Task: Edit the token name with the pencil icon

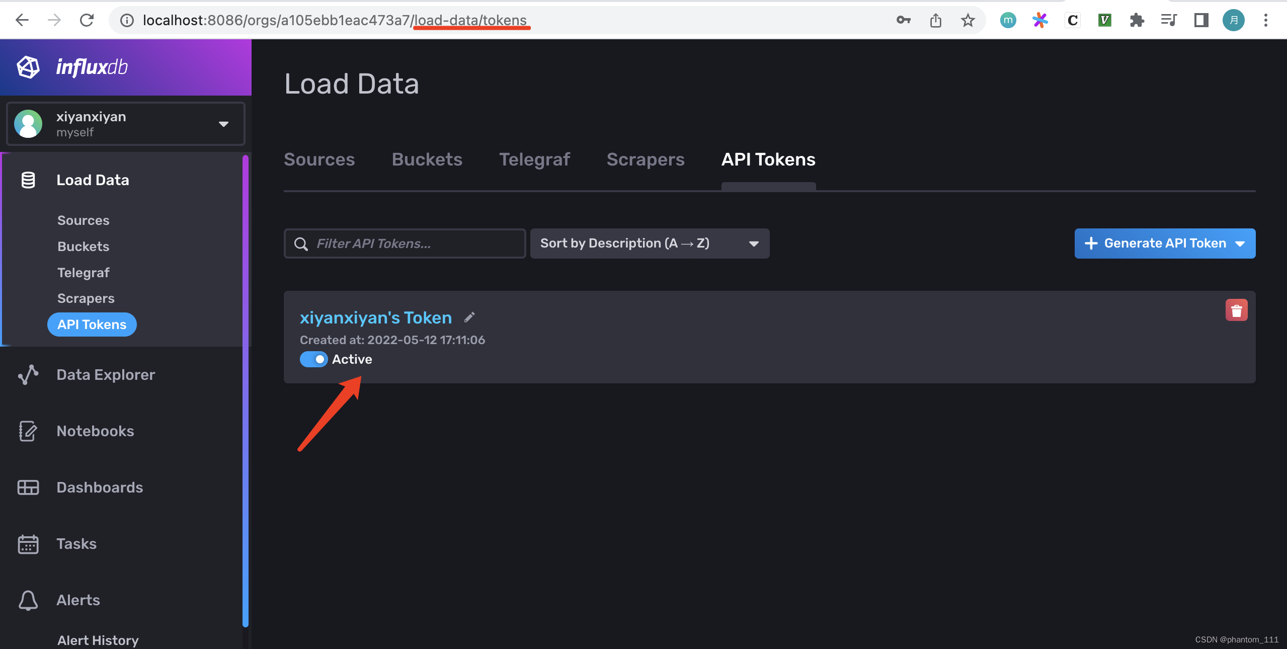Action: 469,317
